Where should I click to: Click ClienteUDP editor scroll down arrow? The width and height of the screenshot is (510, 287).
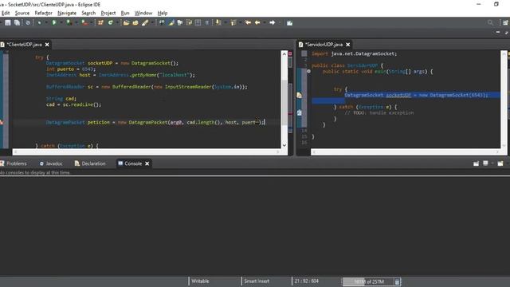284,145
